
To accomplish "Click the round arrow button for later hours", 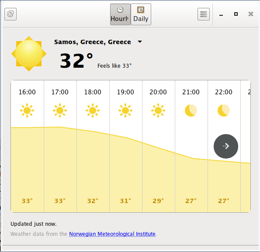I will point(226,146).
